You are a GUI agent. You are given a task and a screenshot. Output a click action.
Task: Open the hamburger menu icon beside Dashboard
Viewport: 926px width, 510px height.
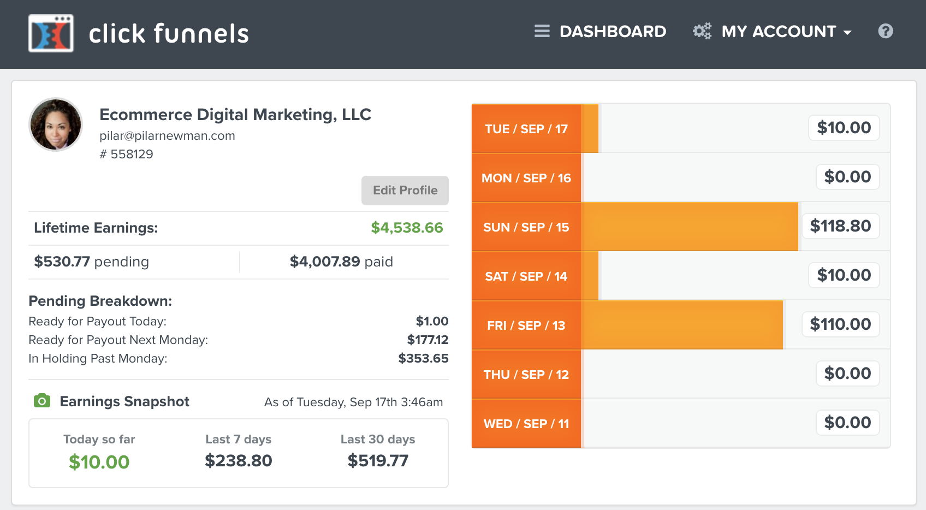point(542,31)
